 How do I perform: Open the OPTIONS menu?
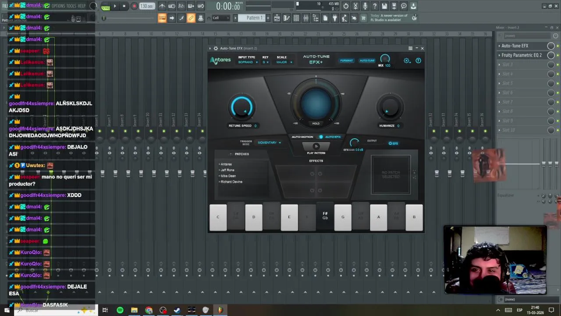58,6
